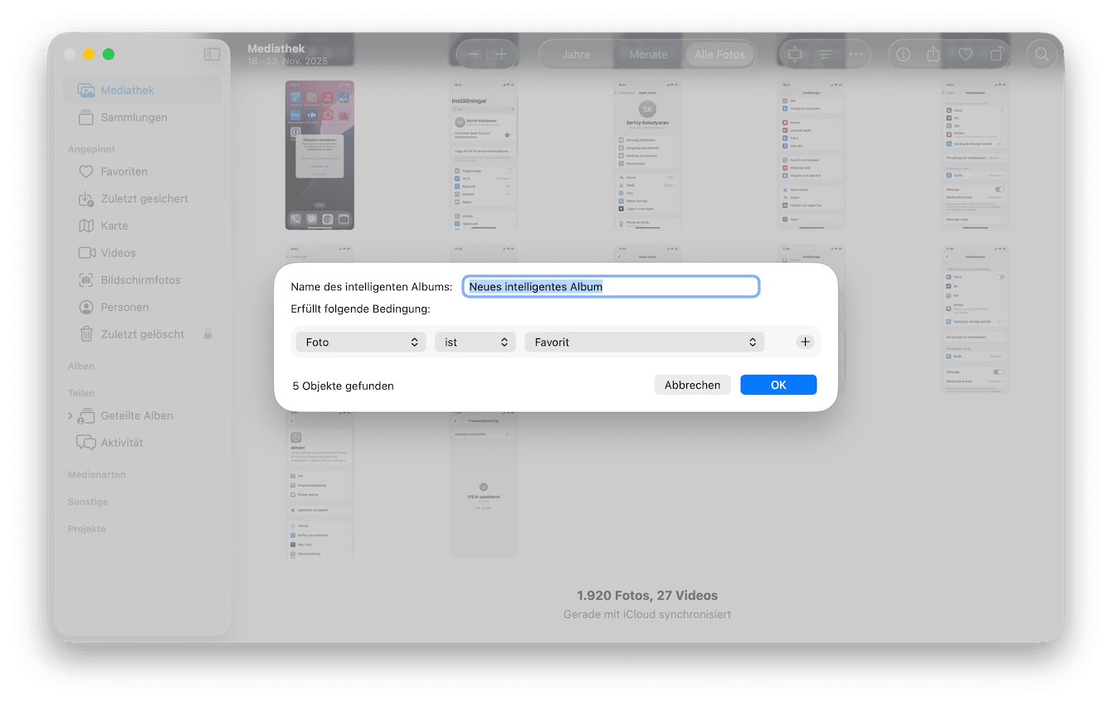Switch to the Jahre tab

tap(576, 55)
